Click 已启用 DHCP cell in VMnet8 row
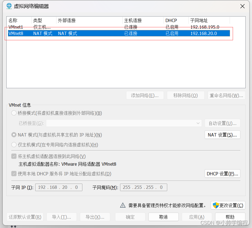Screen dimensions: 252x228 point(172,33)
